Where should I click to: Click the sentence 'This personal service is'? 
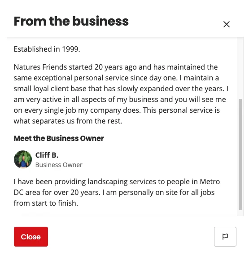coord(181,110)
